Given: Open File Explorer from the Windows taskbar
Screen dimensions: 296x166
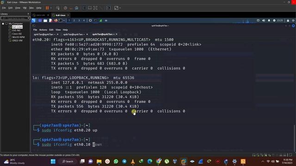Looking at the screenshot, I should [99, 161].
